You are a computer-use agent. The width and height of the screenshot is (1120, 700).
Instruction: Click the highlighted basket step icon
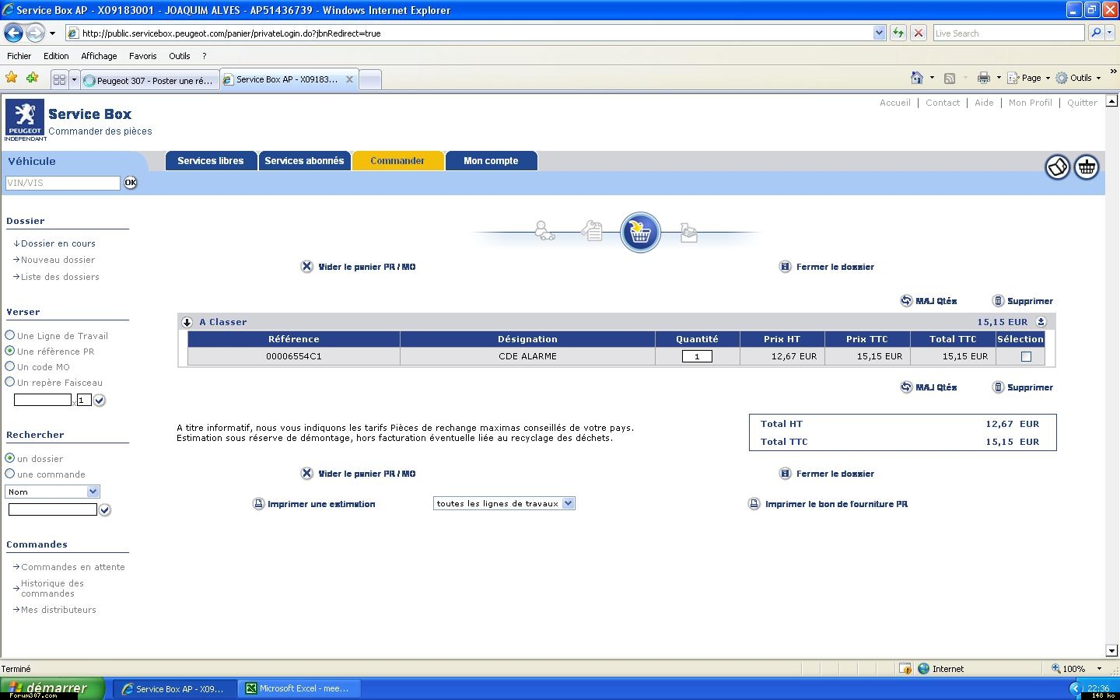click(640, 232)
